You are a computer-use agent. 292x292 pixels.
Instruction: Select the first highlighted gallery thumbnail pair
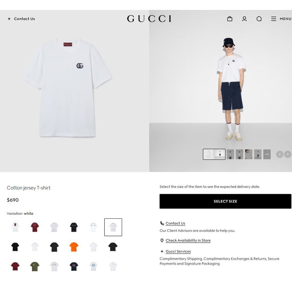click(x=214, y=154)
